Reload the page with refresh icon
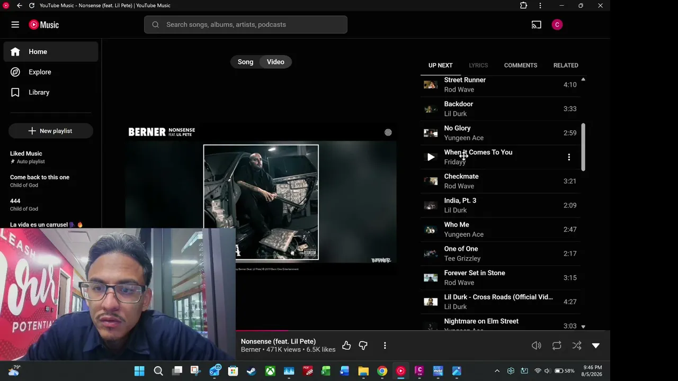678x381 pixels. click(32, 5)
